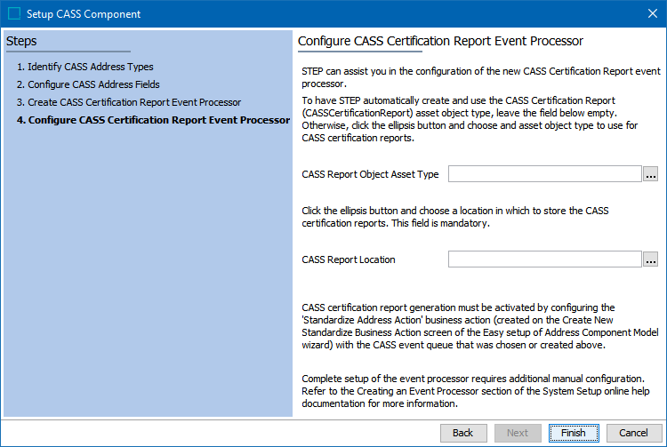
Task: Cancel the CASS component setup
Action: point(634,433)
